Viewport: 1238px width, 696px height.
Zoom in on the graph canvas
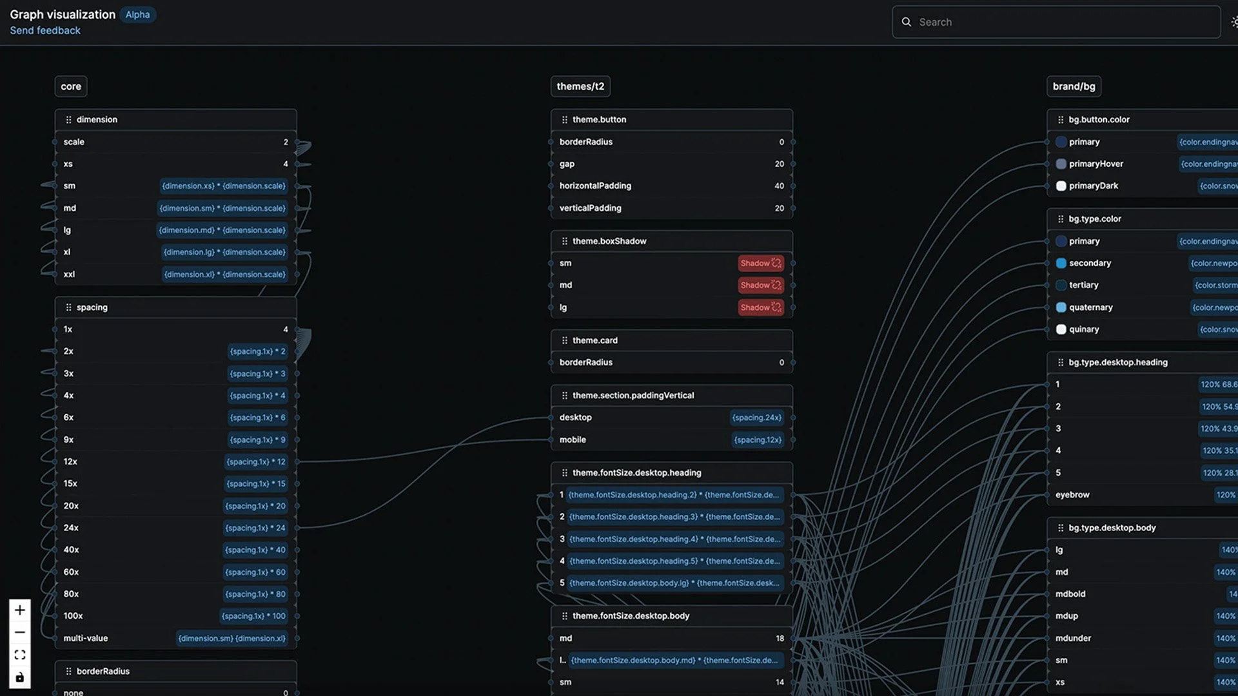tap(20, 610)
